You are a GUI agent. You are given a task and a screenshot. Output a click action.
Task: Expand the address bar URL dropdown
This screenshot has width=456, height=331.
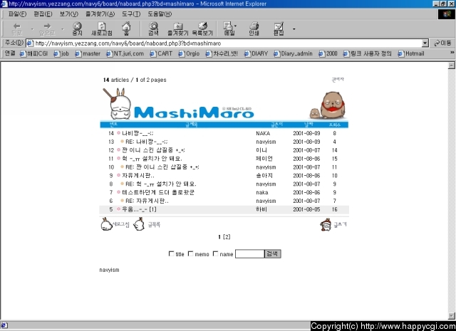425,43
